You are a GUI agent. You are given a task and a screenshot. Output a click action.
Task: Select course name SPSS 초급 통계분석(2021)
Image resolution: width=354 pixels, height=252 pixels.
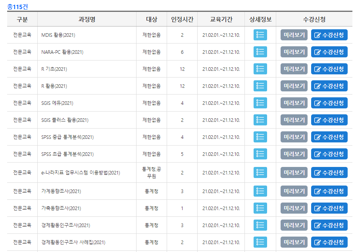tap(67, 154)
